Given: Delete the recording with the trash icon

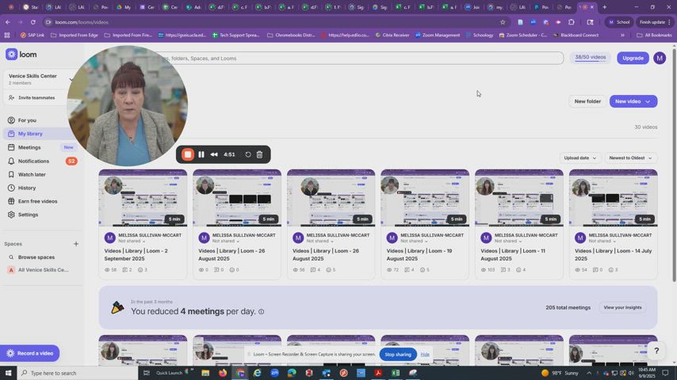Looking at the screenshot, I should point(259,154).
